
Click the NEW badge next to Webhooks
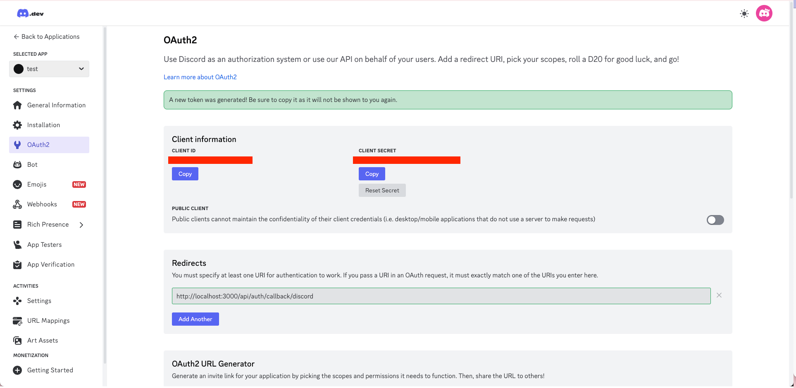tap(79, 204)
